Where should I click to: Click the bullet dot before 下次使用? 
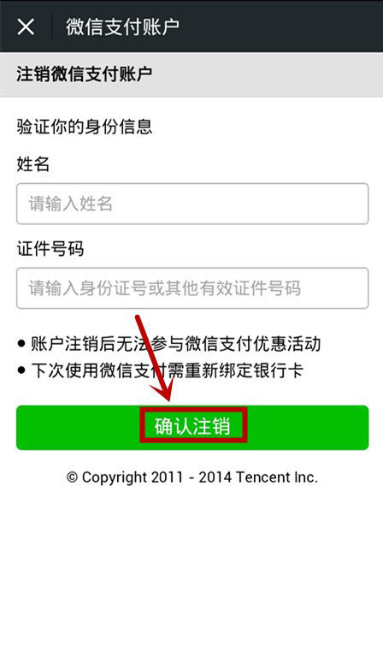[x=21, y=370]
